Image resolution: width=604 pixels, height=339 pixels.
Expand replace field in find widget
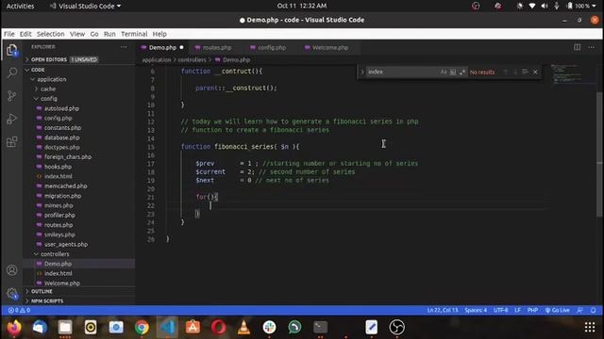point(362,72)
